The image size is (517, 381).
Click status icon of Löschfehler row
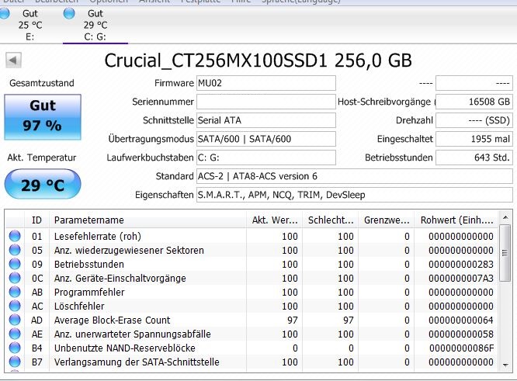[x=15, y=306]
